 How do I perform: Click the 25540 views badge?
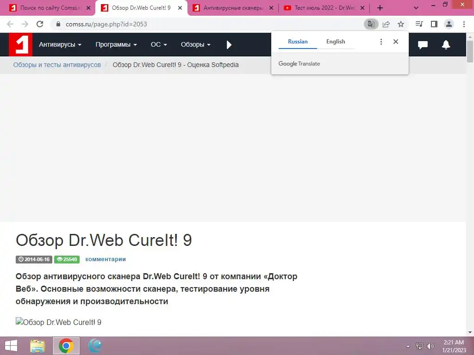(x=67, y=259)
